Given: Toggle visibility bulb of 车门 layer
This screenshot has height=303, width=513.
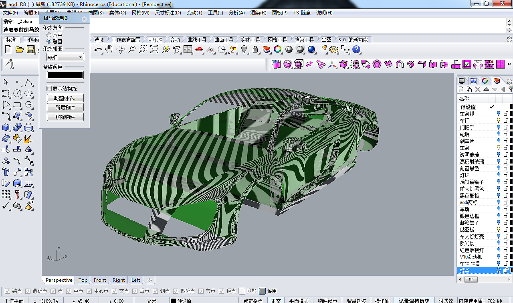Looking at the screenshot, I should [x=499, y=121].
